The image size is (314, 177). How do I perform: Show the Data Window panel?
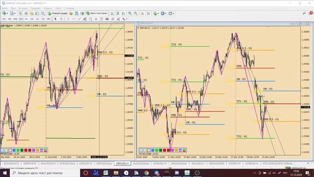26,13
